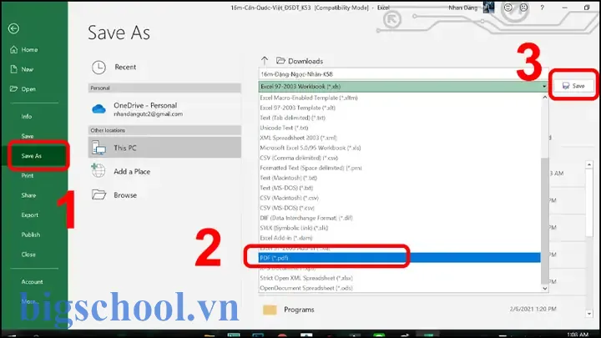
Task: Select This PC location
Action: click(x=164, y=148)
